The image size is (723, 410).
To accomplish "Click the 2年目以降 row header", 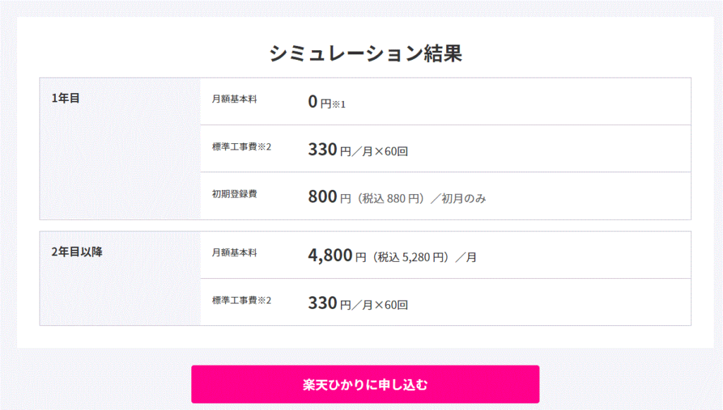I will pos(77,252).
